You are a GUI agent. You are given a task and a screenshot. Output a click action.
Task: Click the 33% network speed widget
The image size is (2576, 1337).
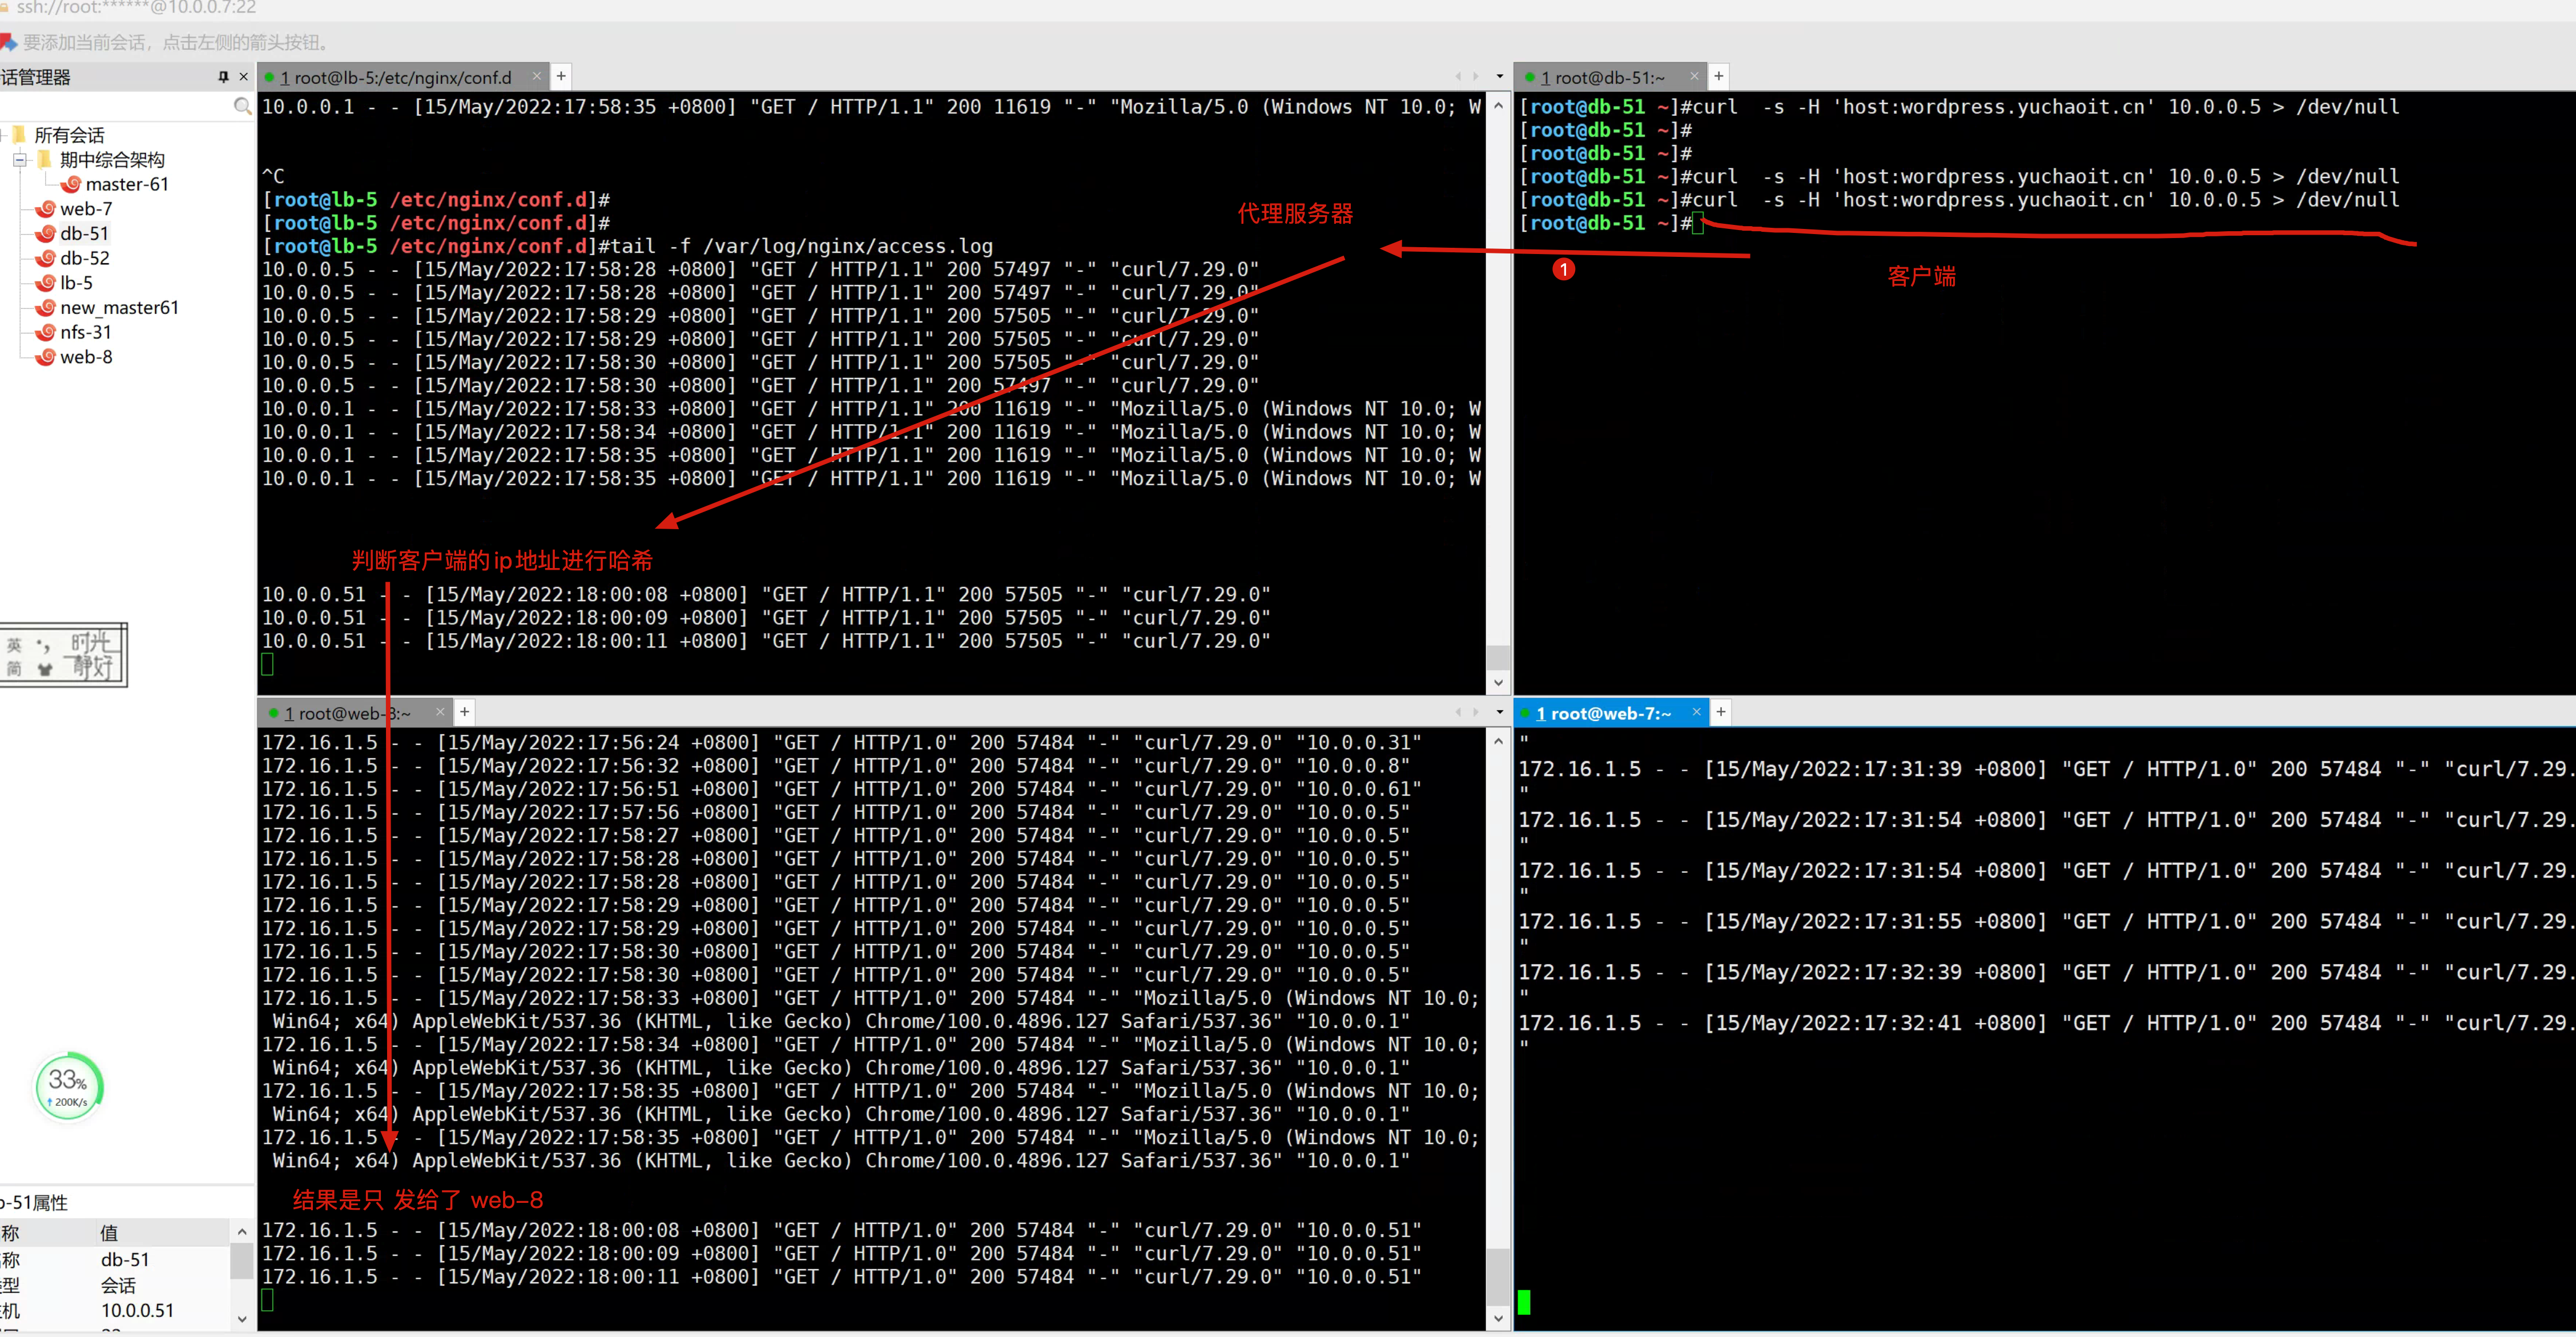click(x=68, y=1086)
